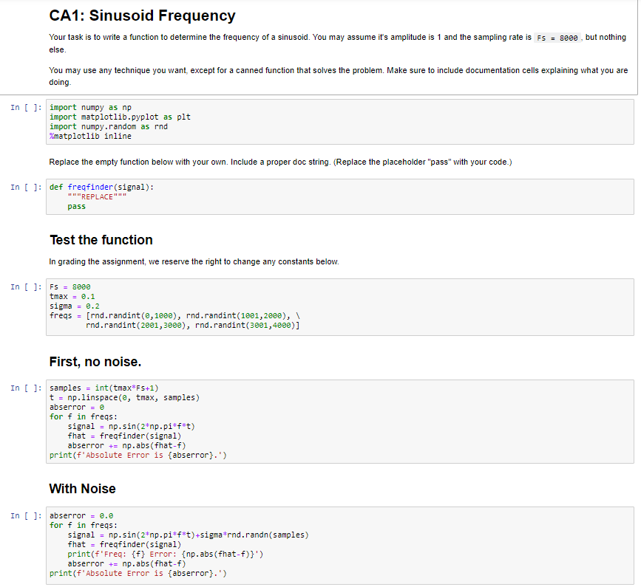Click the 'sigma = 0.2' line

click(x=75, y=306)
